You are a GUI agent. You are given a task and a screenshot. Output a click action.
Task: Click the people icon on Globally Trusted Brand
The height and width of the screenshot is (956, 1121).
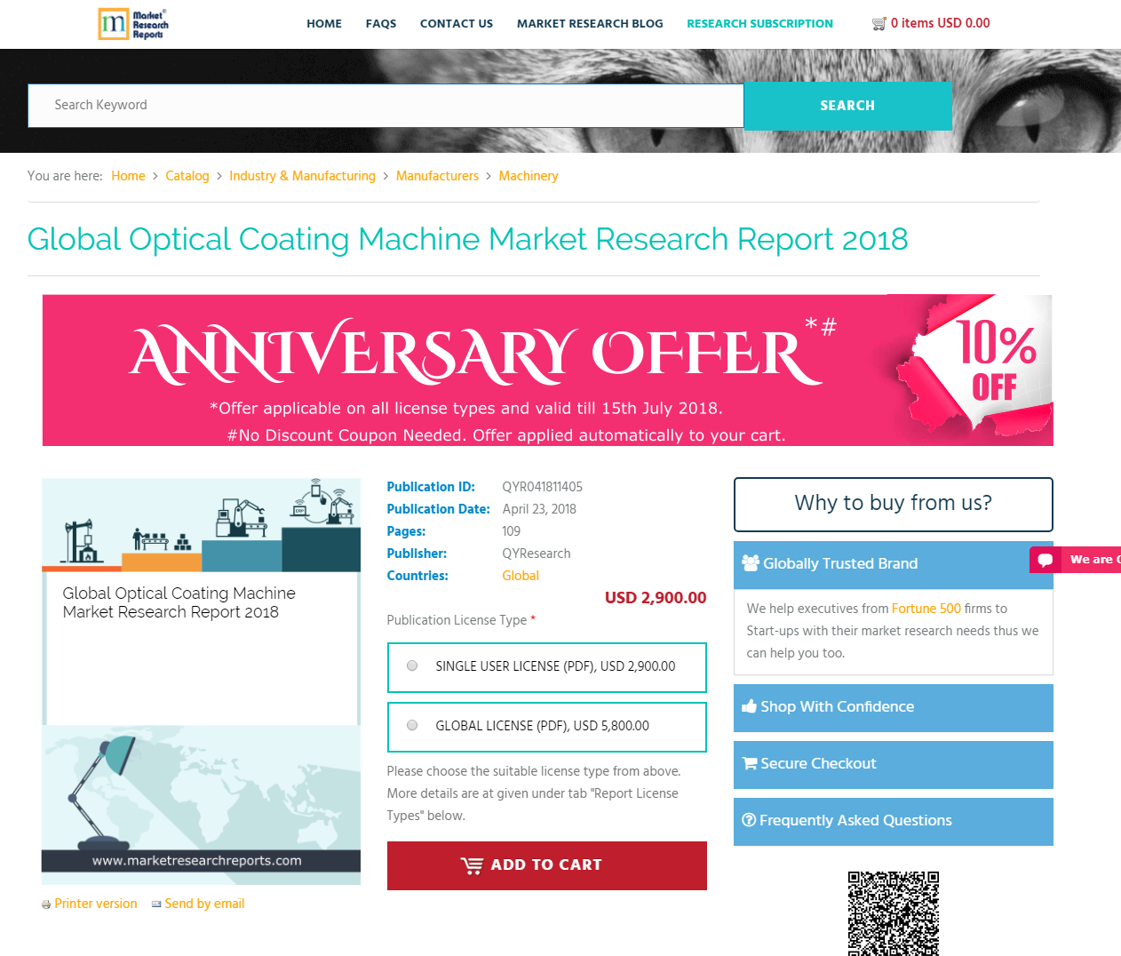click(751, 562)
